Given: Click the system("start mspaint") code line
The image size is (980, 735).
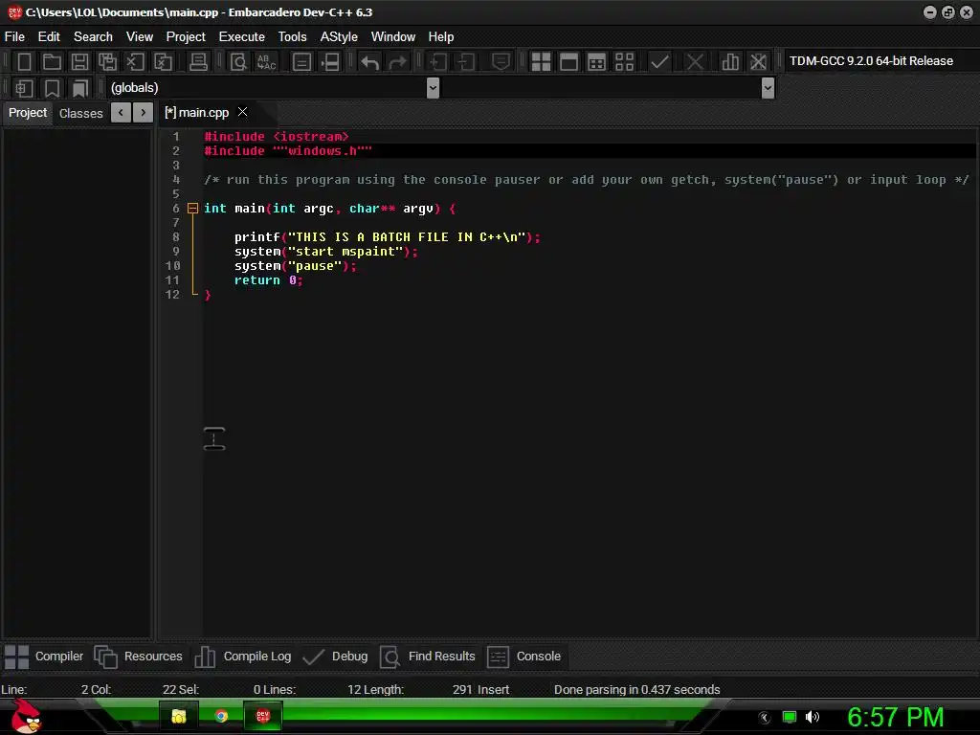Looking at the screenshot, I should pyautogui.click(x=325, y=252).
